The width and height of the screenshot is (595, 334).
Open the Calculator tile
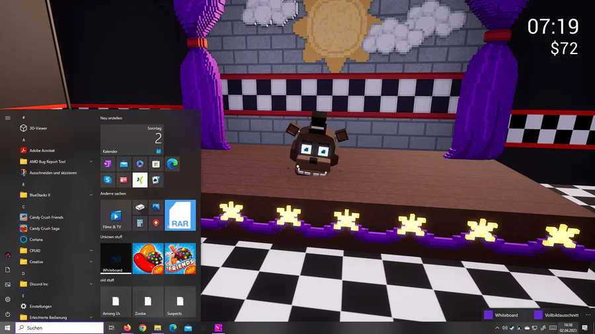139,223
